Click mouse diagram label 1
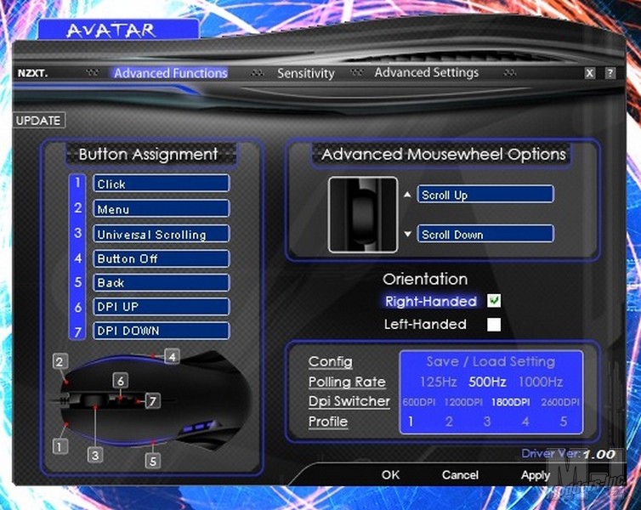This screenshot has height=510, width=641. click(60, 446)
